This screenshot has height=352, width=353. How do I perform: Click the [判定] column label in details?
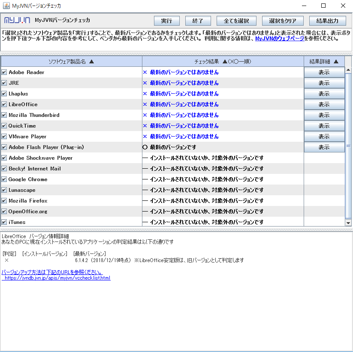pyautogui.click(x=9, y=254)
